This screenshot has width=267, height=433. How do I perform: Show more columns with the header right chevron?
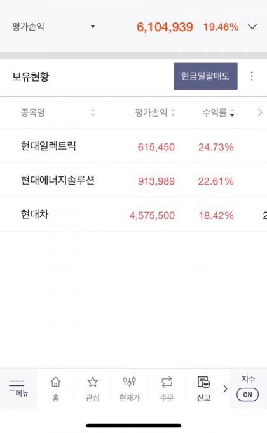coord(260,113)
